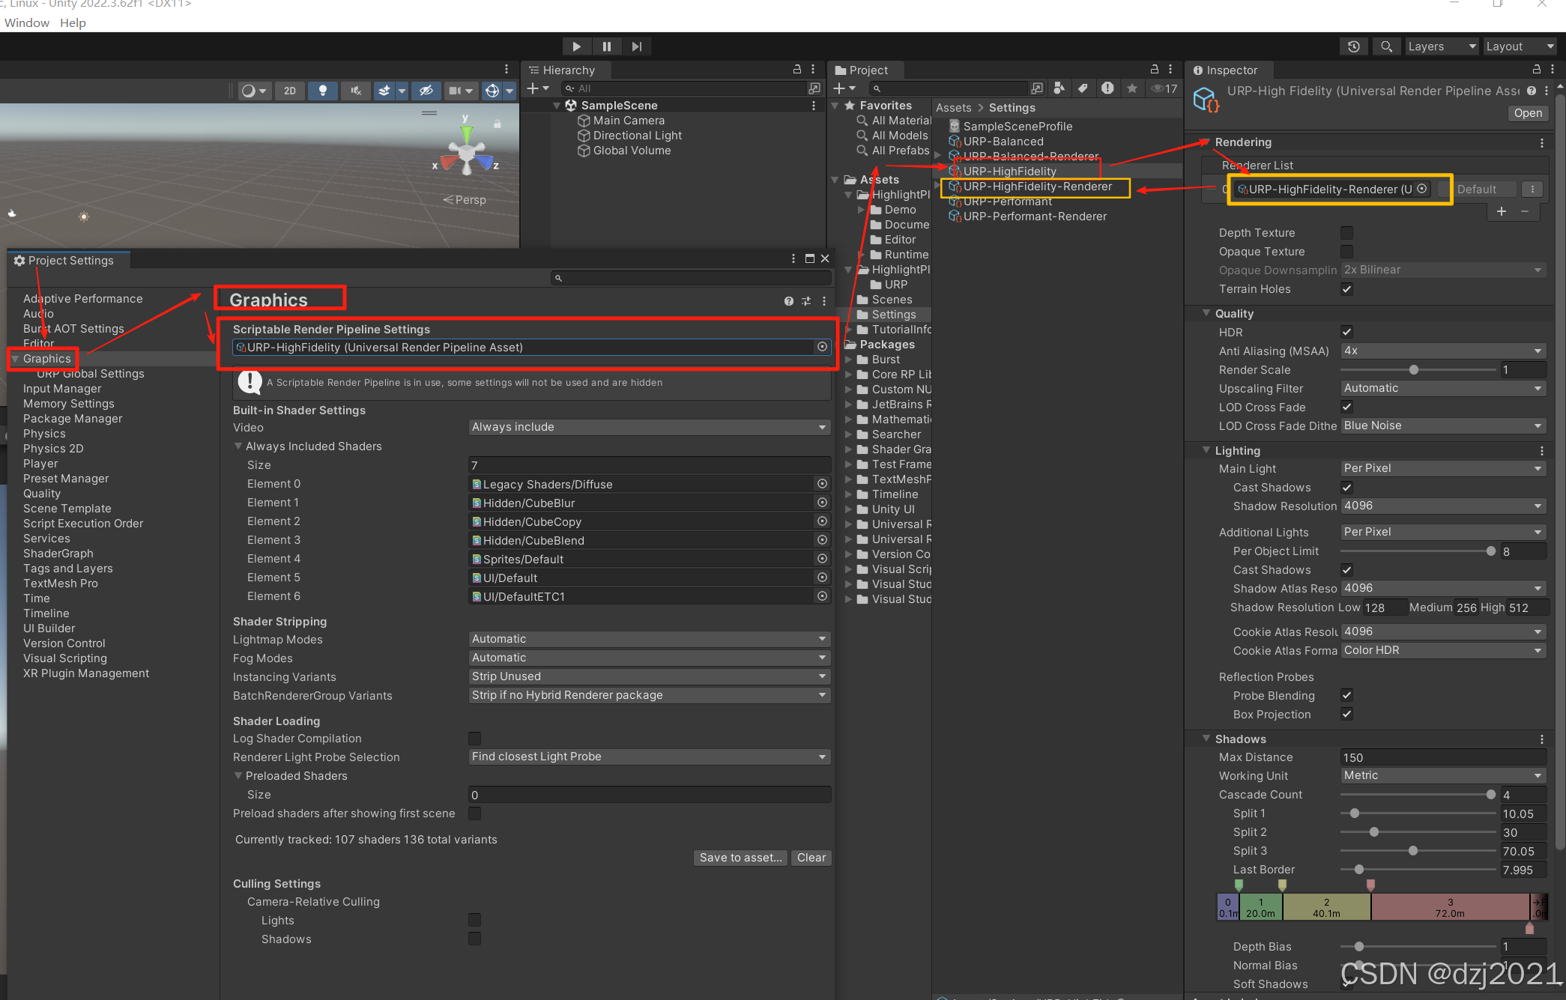Open Anti Aliasing MSAA dropdown
This screenshot has height=1000, width=1566.
(x=1443, y=351)
